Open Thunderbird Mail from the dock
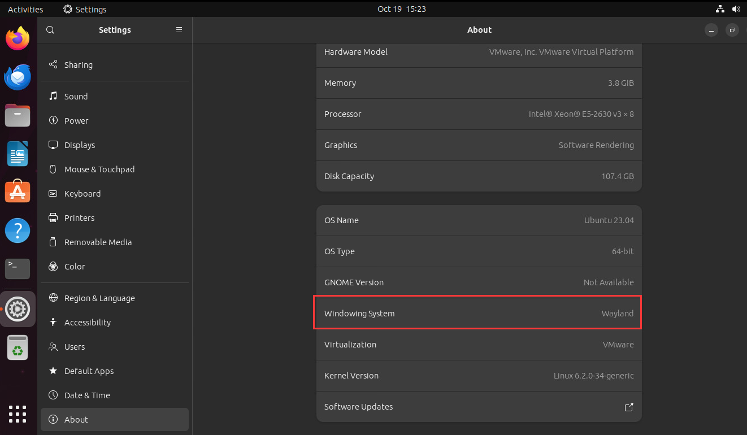 [18, 77]
